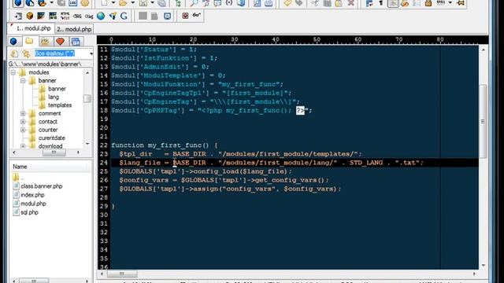
Task: Open the dropdown arrow beside save icon
Action: click(x=152, y=3)
